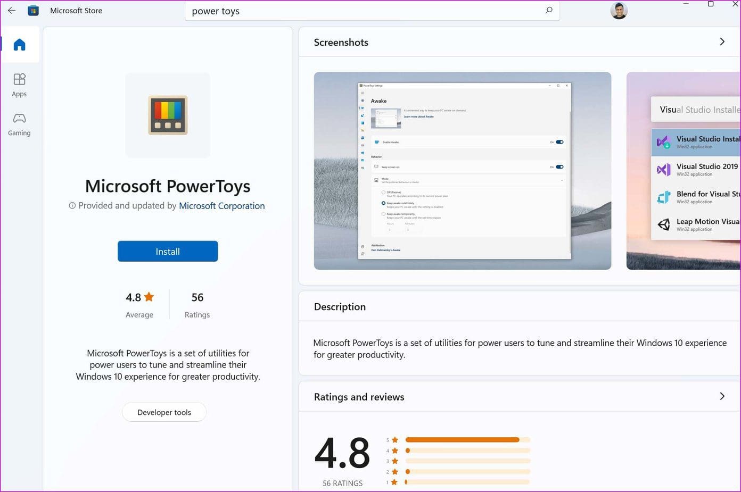Click the Description heading
The image size is (741, 492).
(340, 306)
